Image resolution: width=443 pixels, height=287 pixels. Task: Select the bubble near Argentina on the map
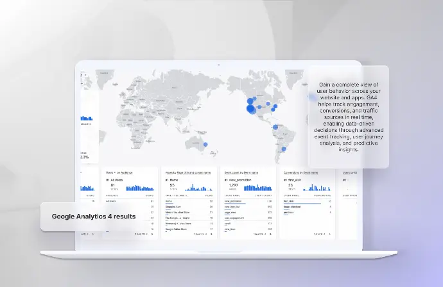tap(284, 149)
